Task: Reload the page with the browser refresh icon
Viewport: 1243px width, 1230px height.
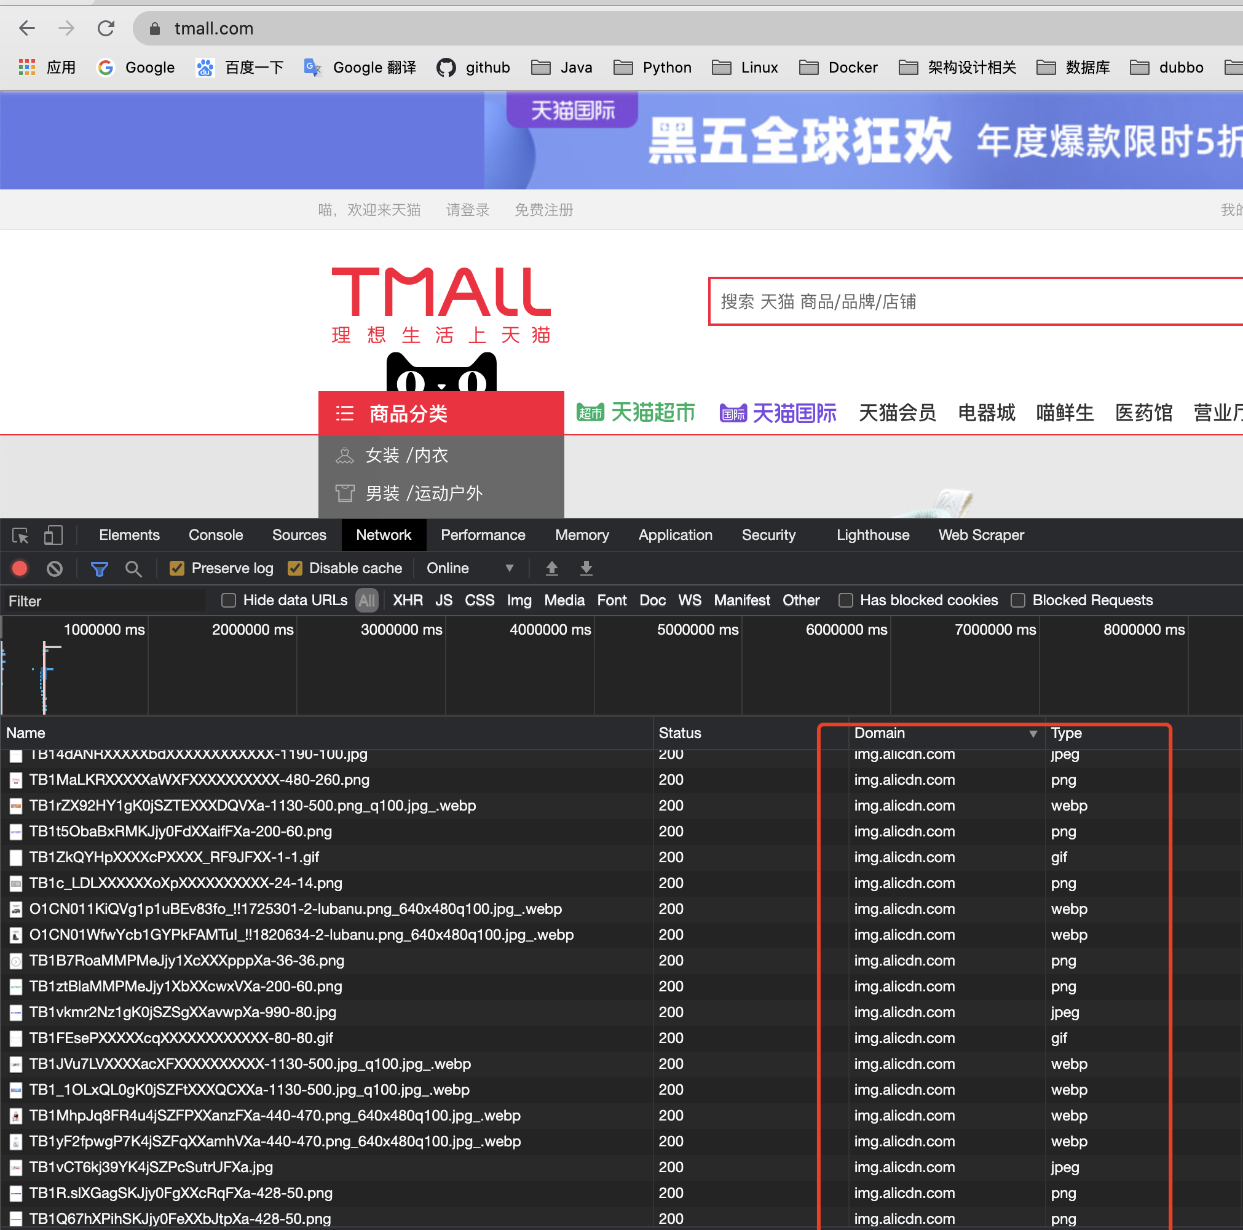Action: 106,28
